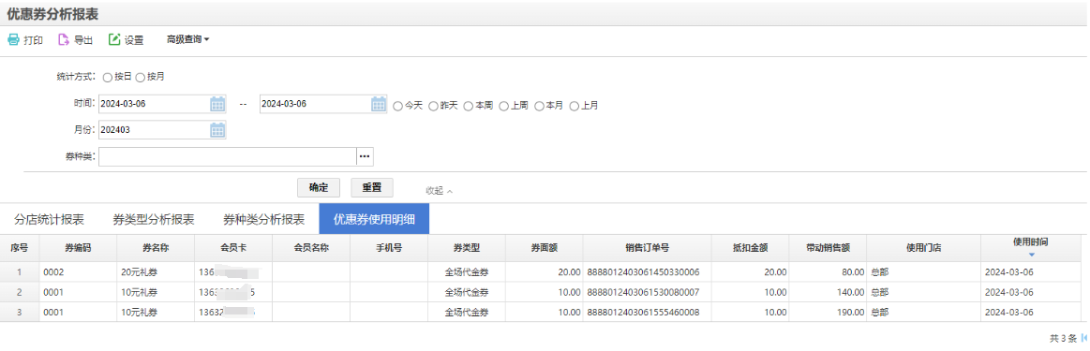Choose the 上月 time range option

575,106
